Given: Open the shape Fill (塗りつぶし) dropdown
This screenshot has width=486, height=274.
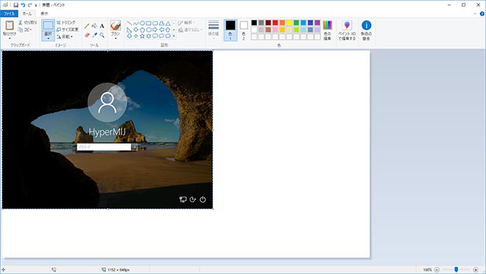Looking at the screenshot, I should point(190,29).
